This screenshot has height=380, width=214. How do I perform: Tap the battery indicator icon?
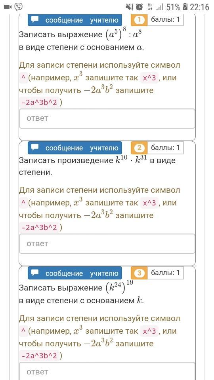(185, 7)
